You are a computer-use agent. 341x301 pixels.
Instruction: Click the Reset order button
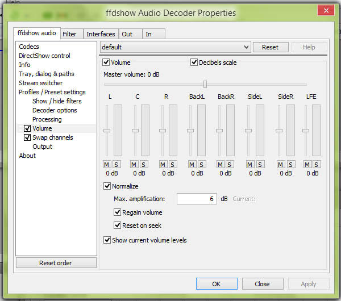pos(56,263)
